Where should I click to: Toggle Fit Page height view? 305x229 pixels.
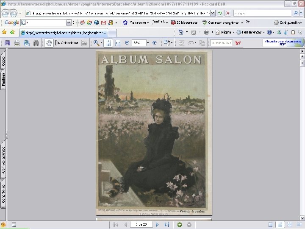pyautogui.click(x=108, y=43)
